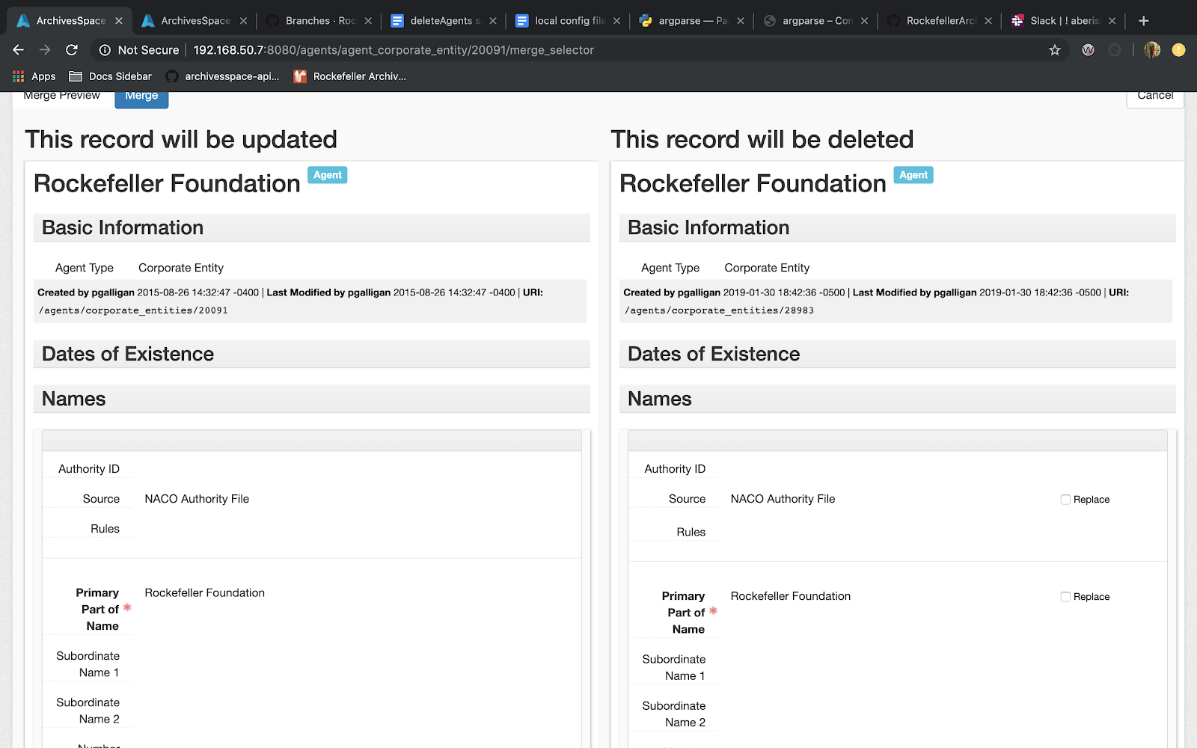Click Dates of Existence header in right record
Viewport: 1197px width, 748px height.
point(897,354)
